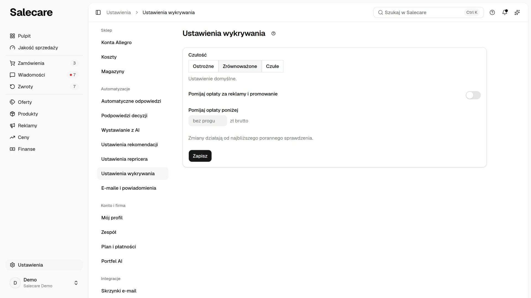Open the AI sparkles assistant icon

coord(517,12)
